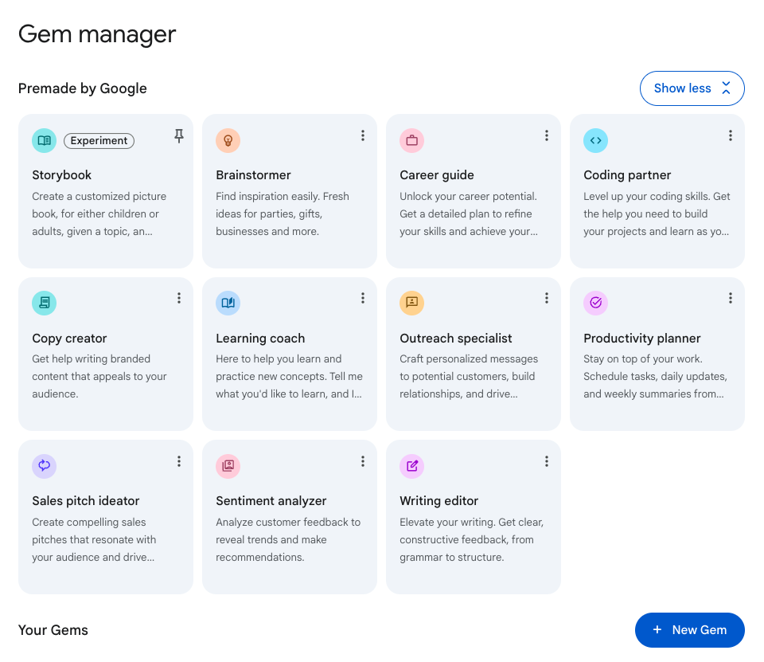Click the Career guide briefcase icon
Viewport: 764px width, 662px height.
[411, 140]
